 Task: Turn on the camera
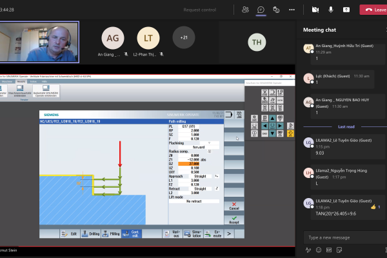[315, 10]
